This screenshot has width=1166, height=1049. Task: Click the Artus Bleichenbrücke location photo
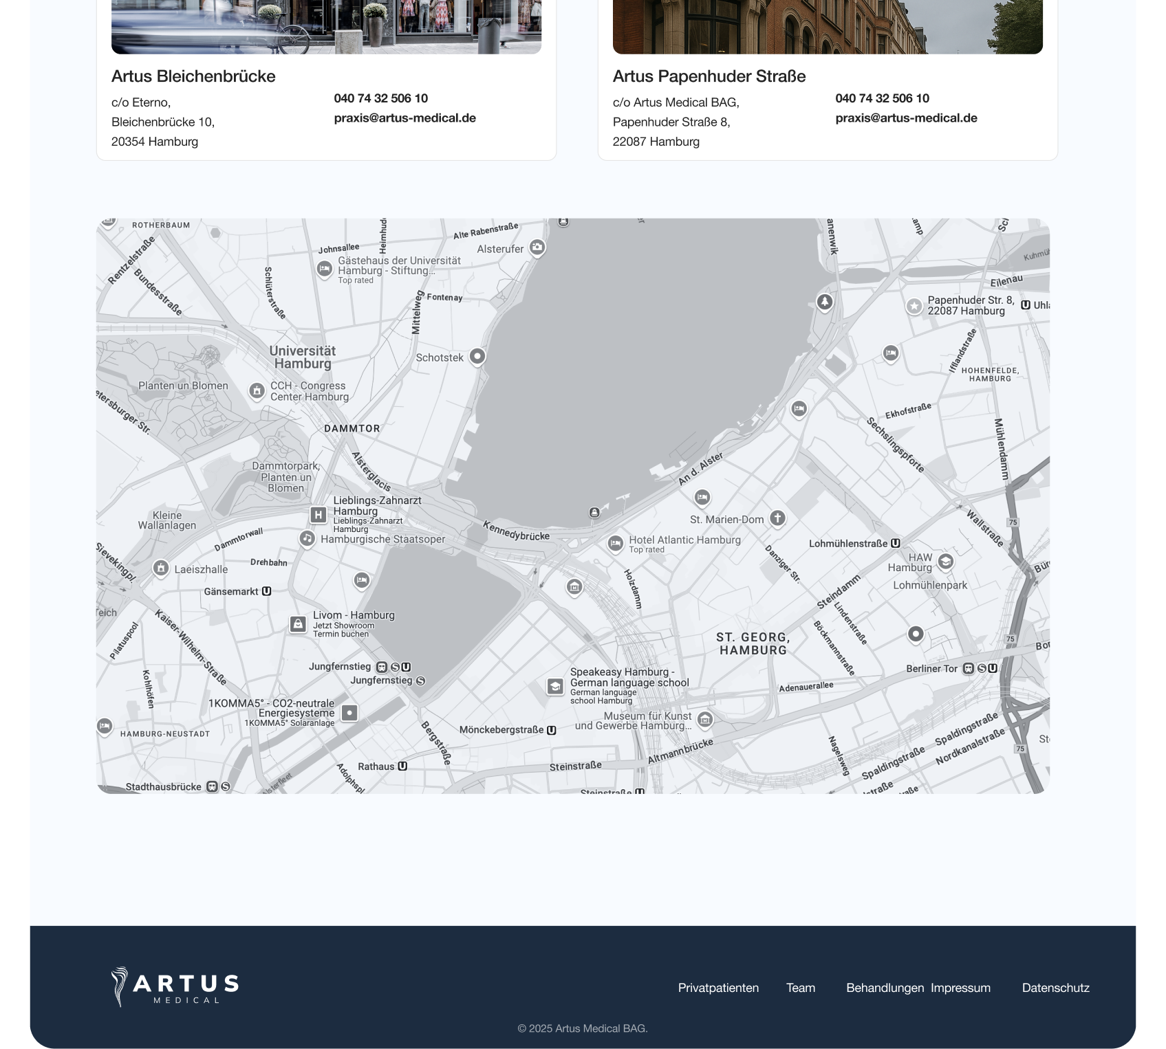326,27
